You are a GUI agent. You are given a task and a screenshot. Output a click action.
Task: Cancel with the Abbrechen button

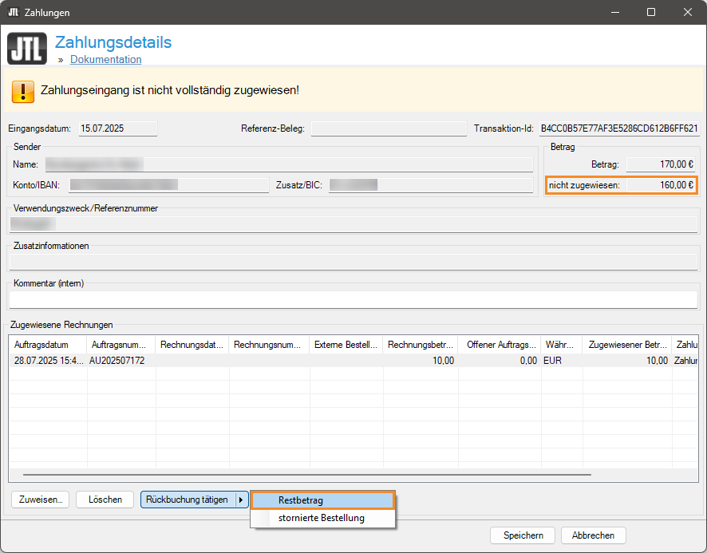593,535
